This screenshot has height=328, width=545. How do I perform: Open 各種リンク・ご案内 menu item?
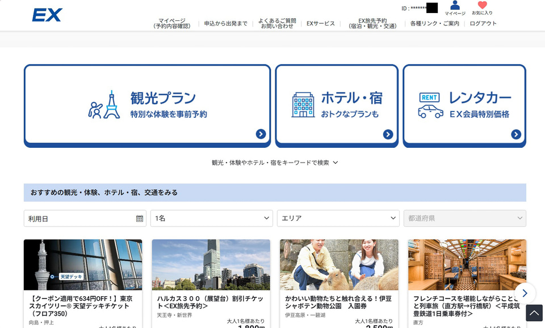click(x=434, y=23)
